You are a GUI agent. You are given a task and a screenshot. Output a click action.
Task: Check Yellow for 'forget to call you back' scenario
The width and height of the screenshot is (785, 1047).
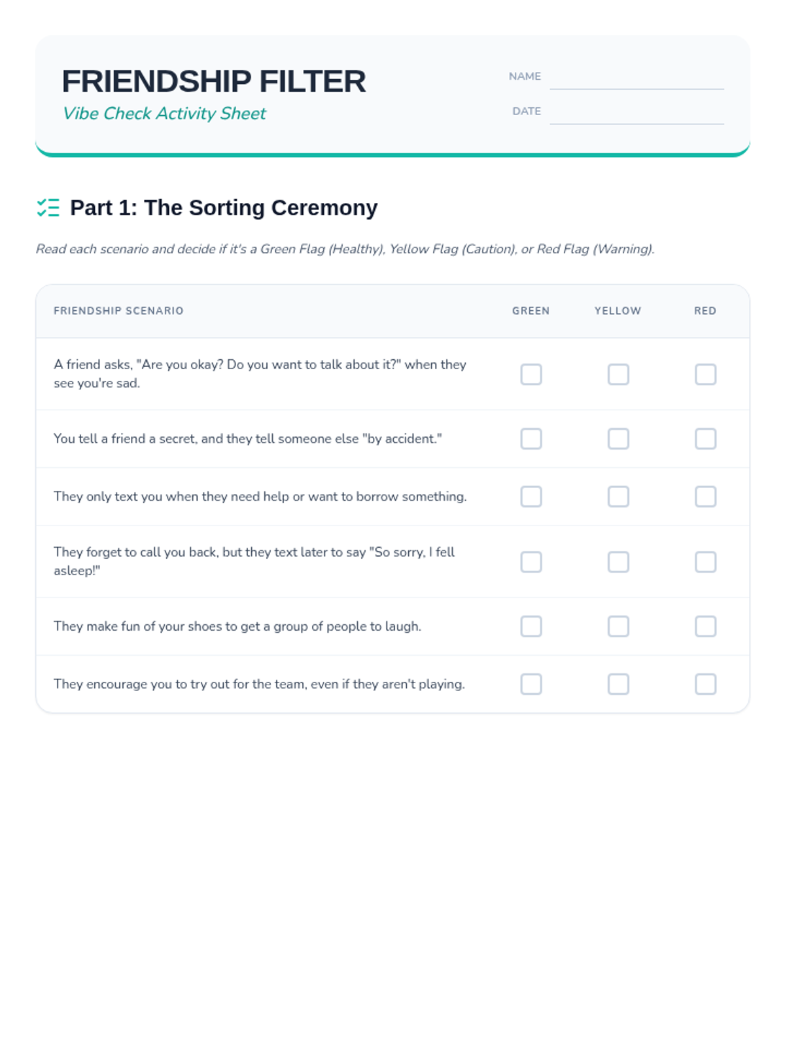tap(618, 561)
